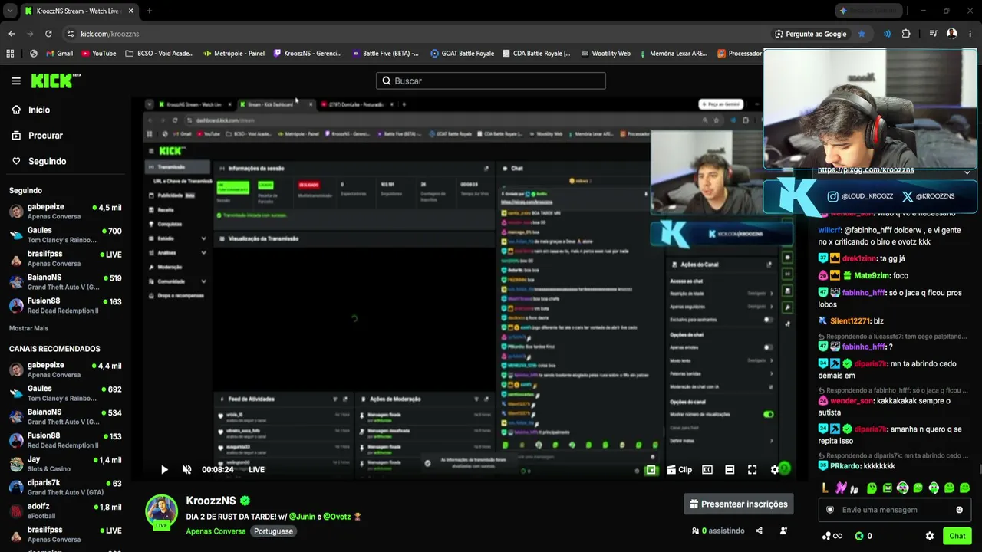Click the KICK logo
The image size is (982, 552).
pyautogui.click(x=56, y=80)
